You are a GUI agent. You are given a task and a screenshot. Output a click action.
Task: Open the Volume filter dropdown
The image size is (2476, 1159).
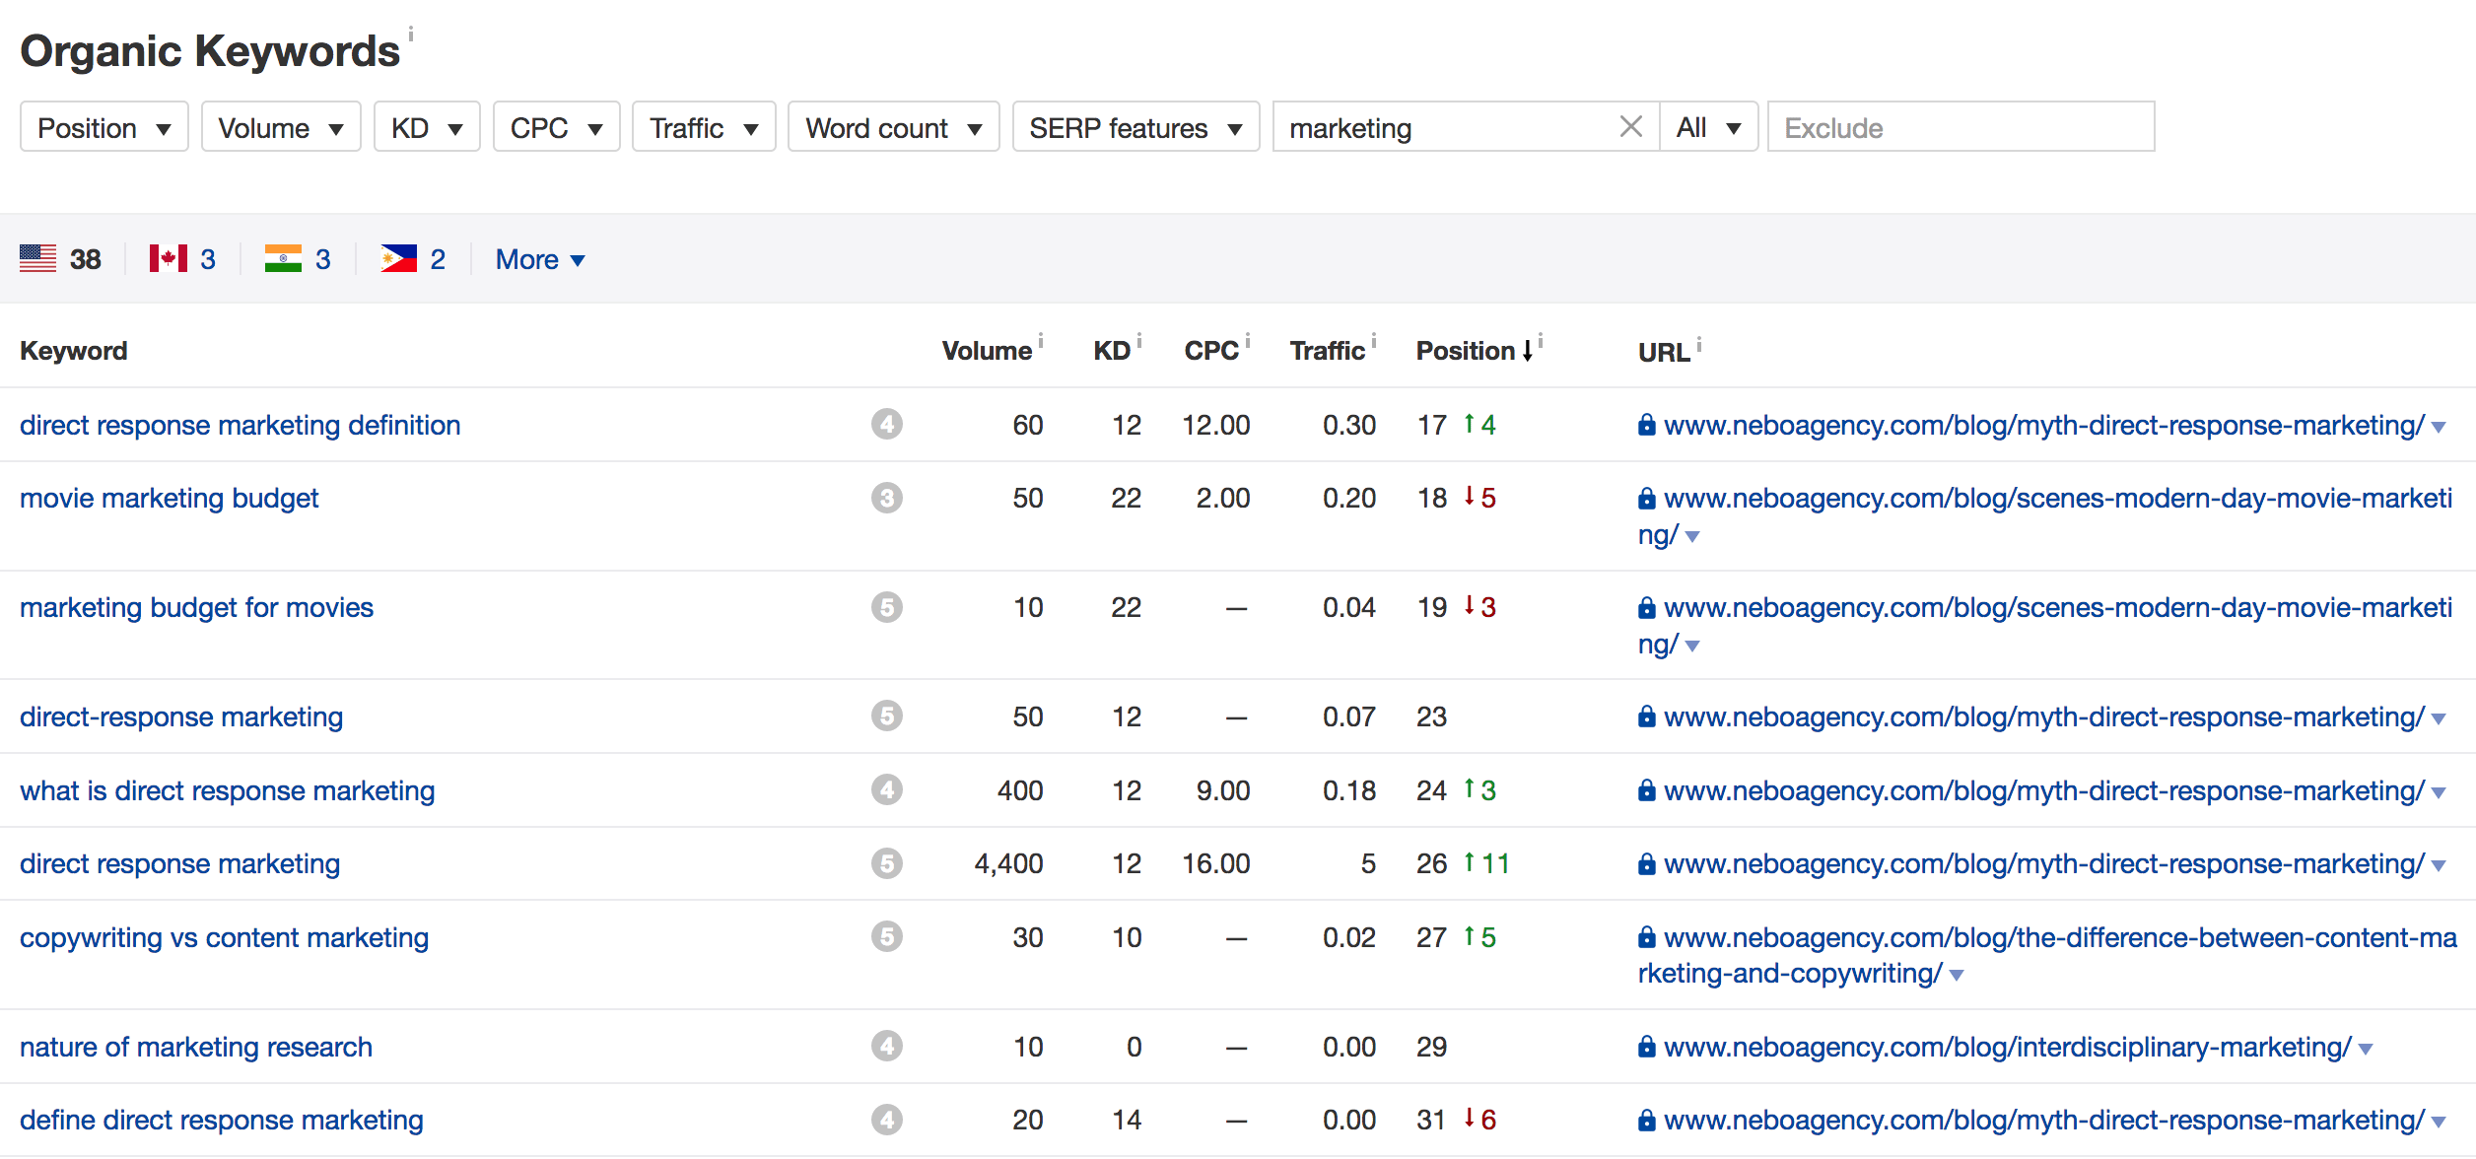(280, 128)
